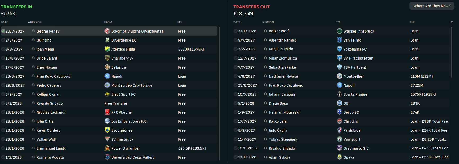The height and width of the screenshot is (164, 459).
Task: Click the Power Dynamos badge icon
Action: pyautogui.click(x=107, y=148)
